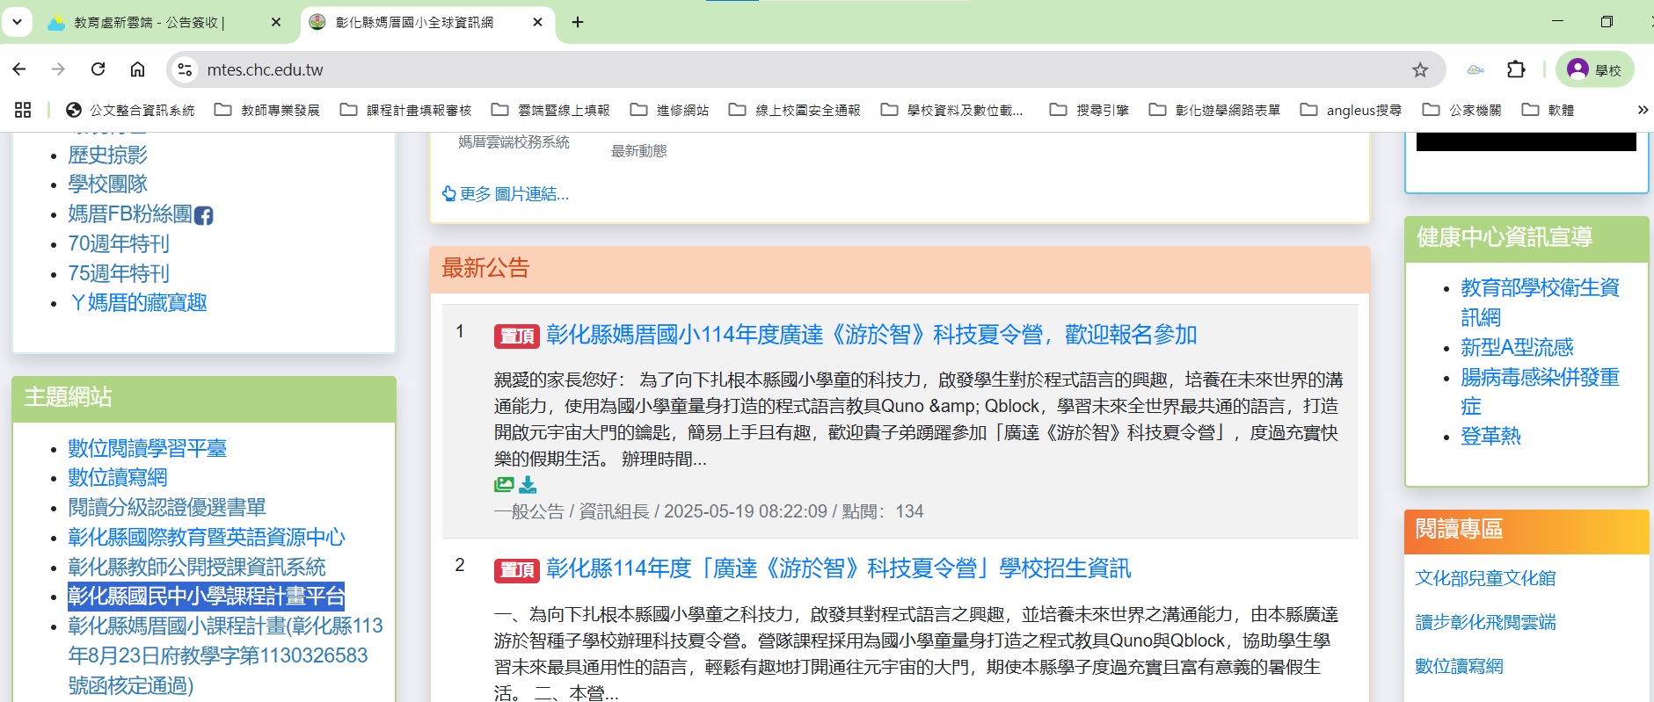Click the site information icon in address bar
The width and height of the screenshot is (1654, 702).
point(184,70)
